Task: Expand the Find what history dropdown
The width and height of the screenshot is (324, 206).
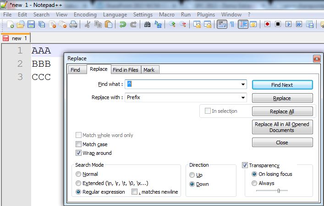Action: pyautogui.click(x=243, y=84)
